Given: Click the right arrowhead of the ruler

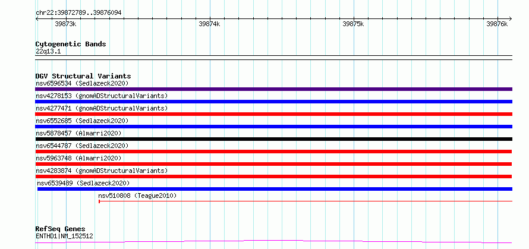Looking at the screenshot, I should [511, 18].
